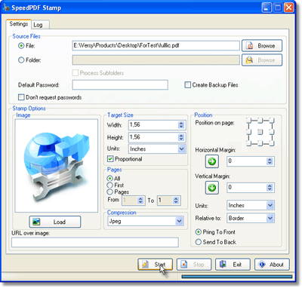Viewport: 302px width, 288px height.
Task: Decrease Horizontal Margin with down arrow
Action: [270, 163]
